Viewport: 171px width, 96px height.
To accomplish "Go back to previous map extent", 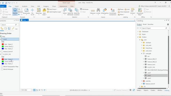I will coord(19,14).
